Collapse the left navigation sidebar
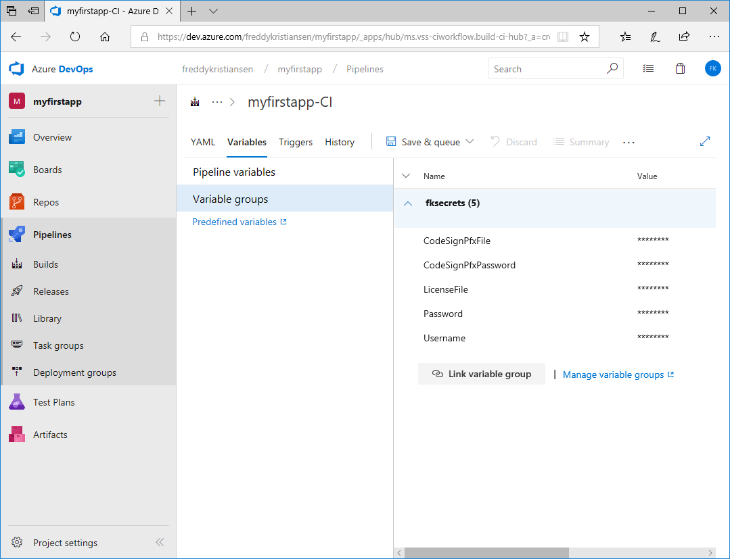The width and height of the screenshot is (730, 559). [x=160, y=543]
